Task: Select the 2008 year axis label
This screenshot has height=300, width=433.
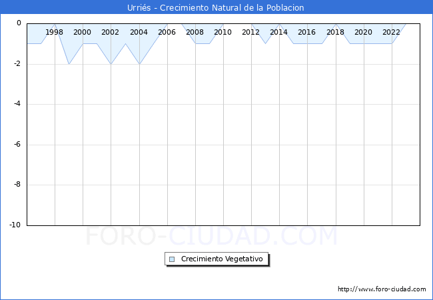Action: pyautogui.click(x=195, y=32)
